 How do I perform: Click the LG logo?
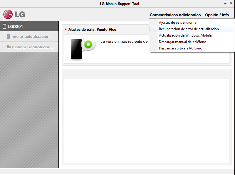coord(14,14)
